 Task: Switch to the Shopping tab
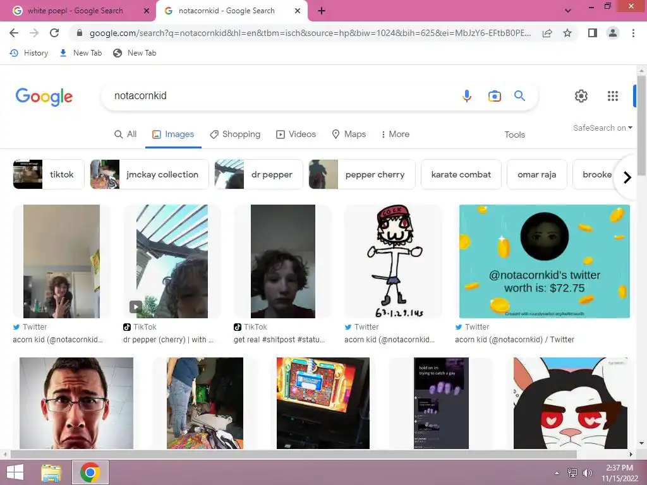pyautogui.click(x=235, y=135)
